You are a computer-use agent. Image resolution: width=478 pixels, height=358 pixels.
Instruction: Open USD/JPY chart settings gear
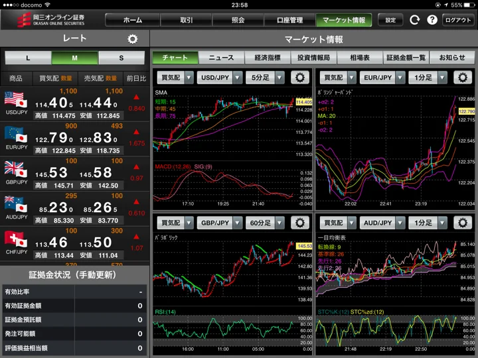point(299,78)
